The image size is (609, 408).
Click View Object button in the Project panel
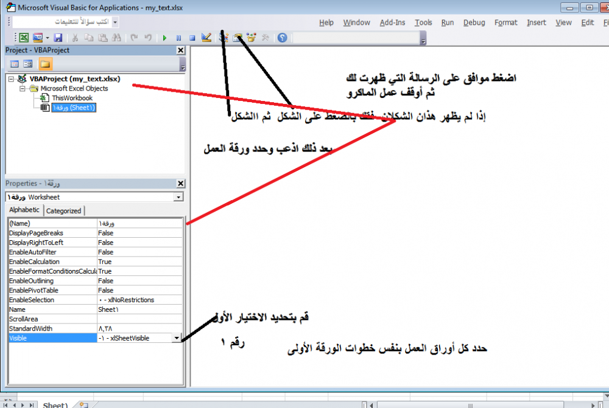(28, 64)
